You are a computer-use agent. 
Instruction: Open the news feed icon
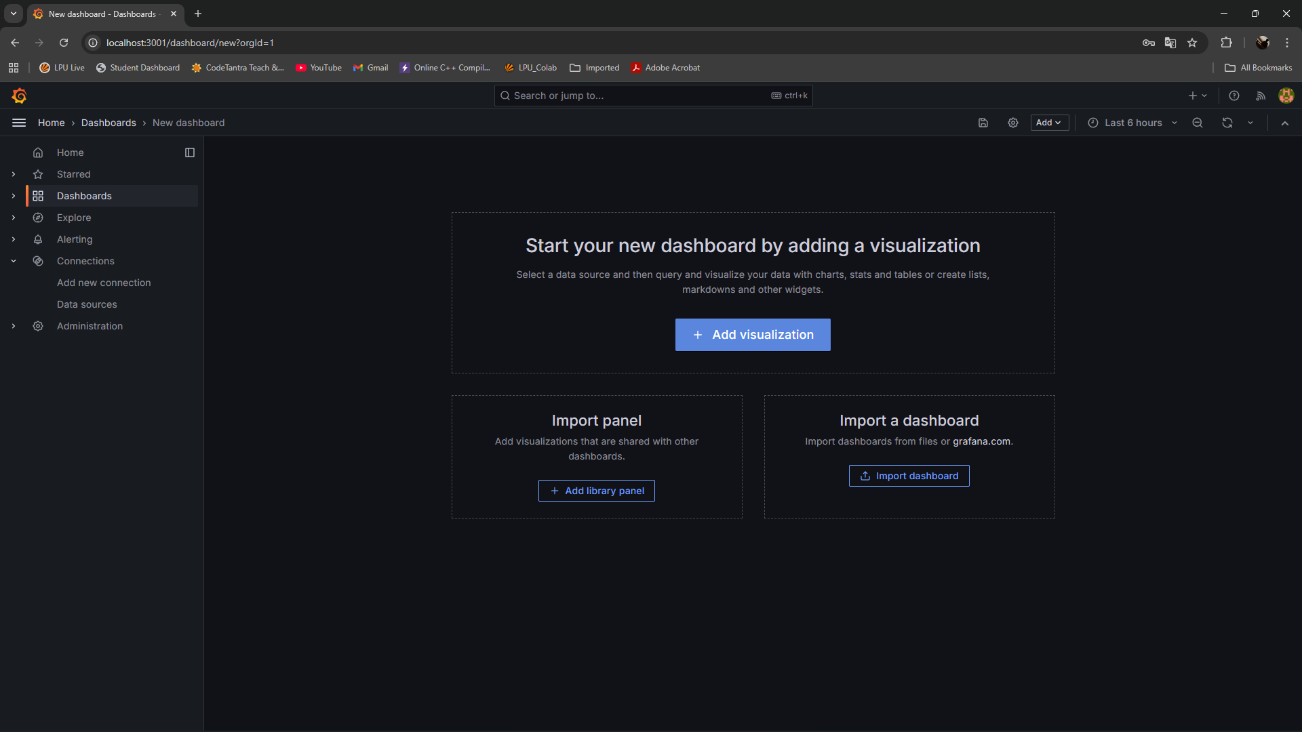click(x=1261, y=96)
